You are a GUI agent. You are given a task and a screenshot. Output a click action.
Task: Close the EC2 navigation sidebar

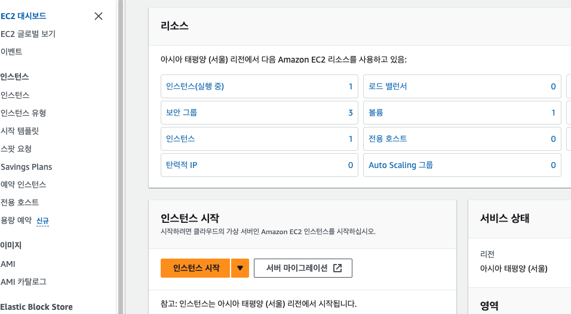pos(99,16)
